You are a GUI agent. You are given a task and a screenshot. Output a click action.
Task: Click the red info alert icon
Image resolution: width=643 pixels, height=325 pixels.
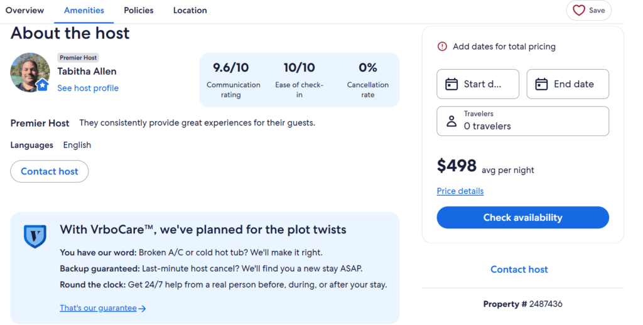point(442,46)
